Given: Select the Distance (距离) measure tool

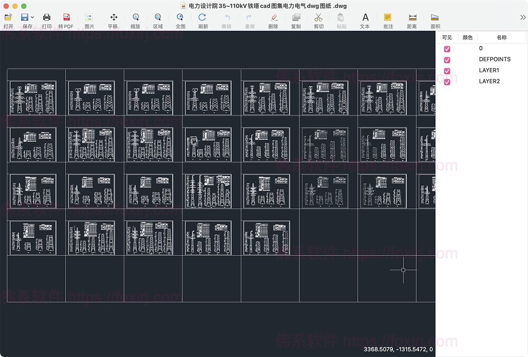Looking at the screenshot, I should 412,18.
